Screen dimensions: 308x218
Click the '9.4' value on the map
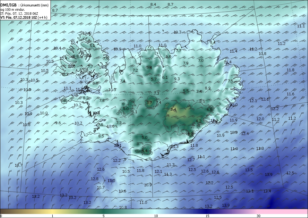coord(213,42)
